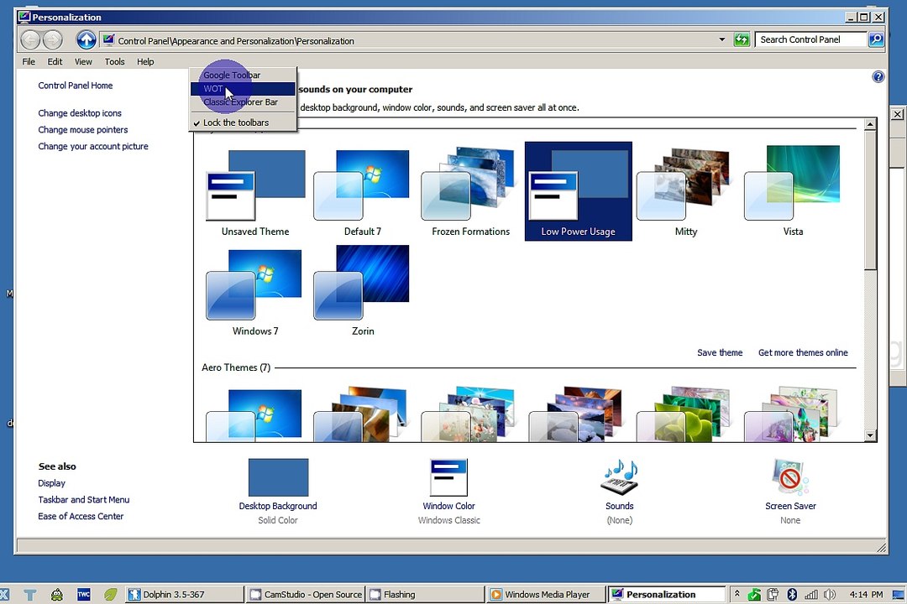Expand the address bar history dropdown

[722, 40]
